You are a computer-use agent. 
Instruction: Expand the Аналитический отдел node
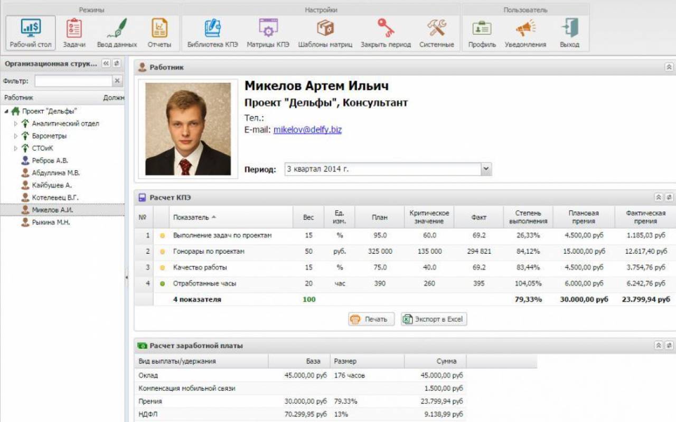15,123
